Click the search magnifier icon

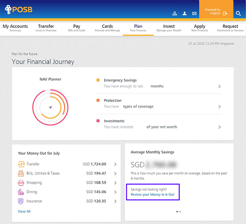[238, 14]
